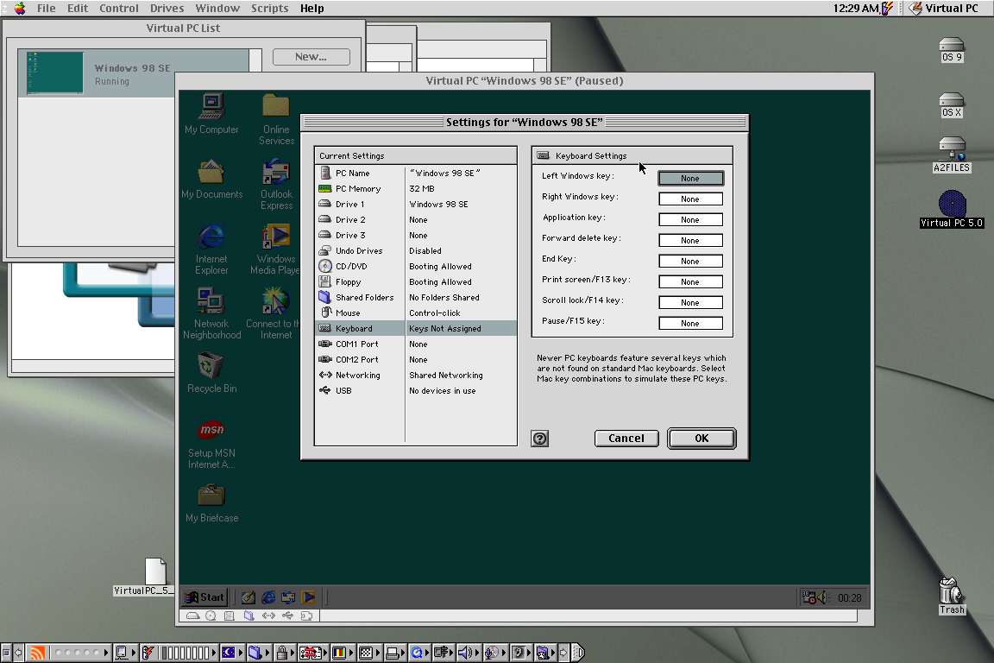Viewport: 994px width, 663px height.
Task: Set Pause/F15 key field
Action: tap(690, 324)
